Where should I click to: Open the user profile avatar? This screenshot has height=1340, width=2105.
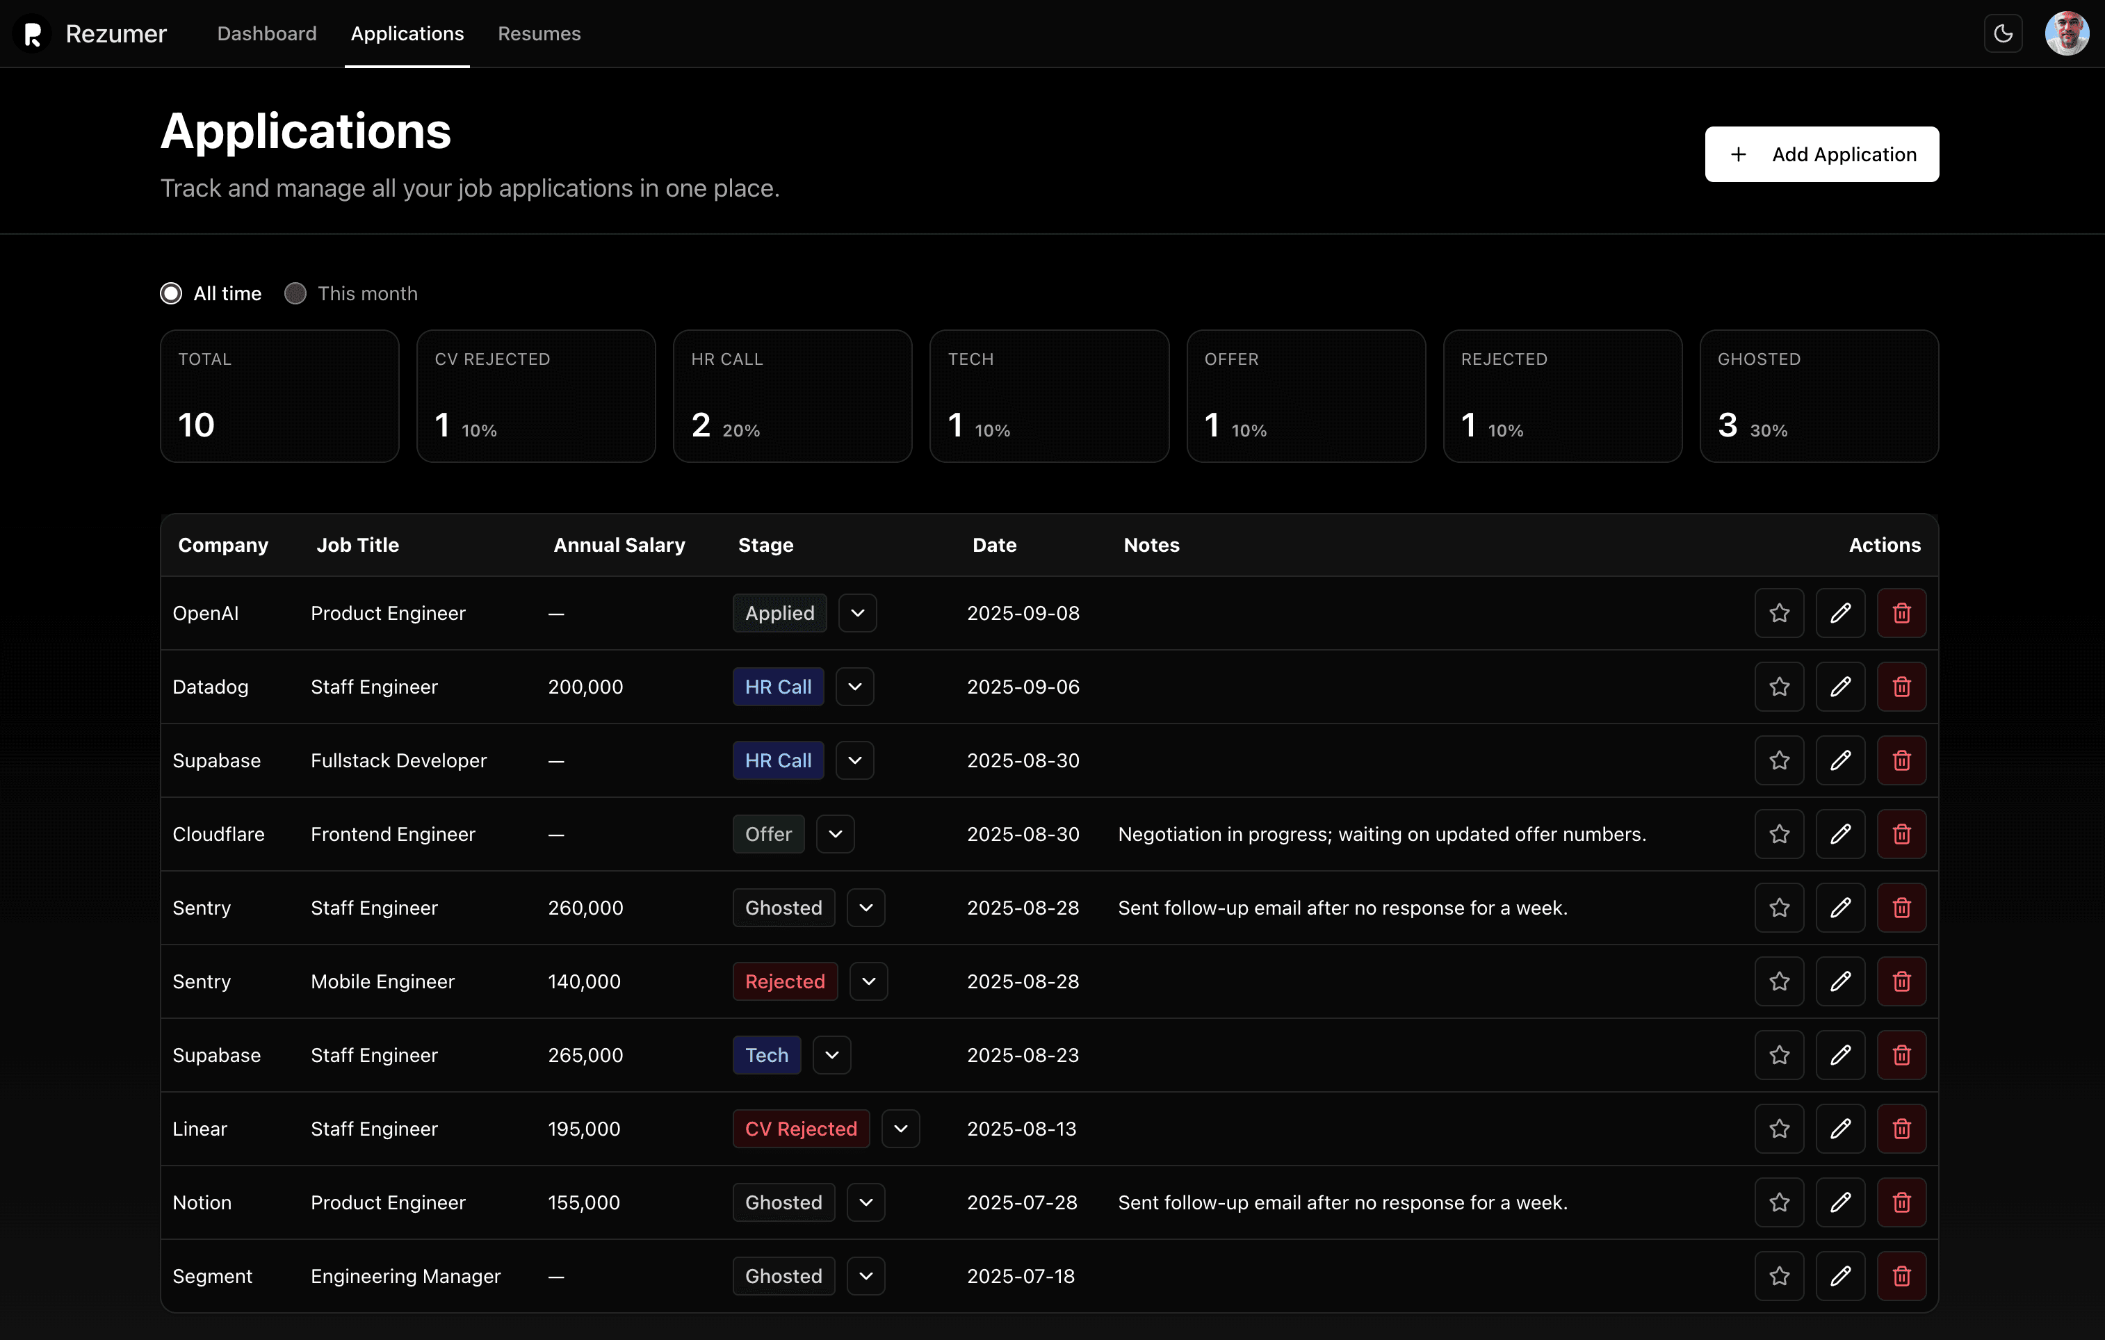click(x=2067, y=33)
